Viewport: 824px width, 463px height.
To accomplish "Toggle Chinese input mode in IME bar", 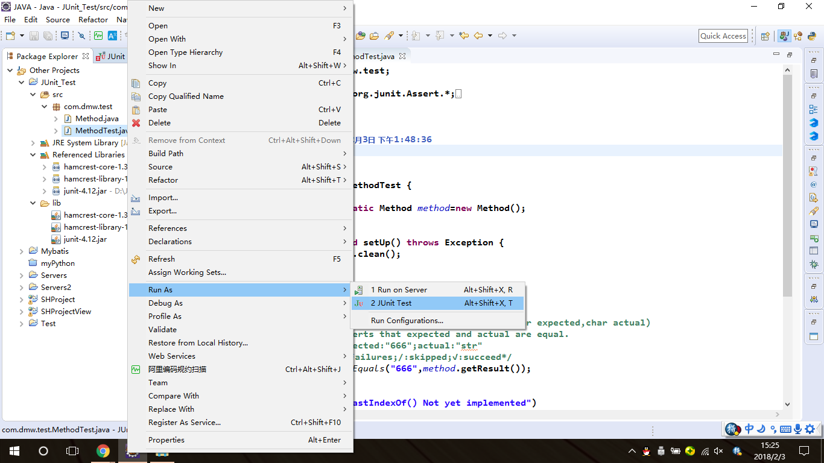I will point(749,429).
